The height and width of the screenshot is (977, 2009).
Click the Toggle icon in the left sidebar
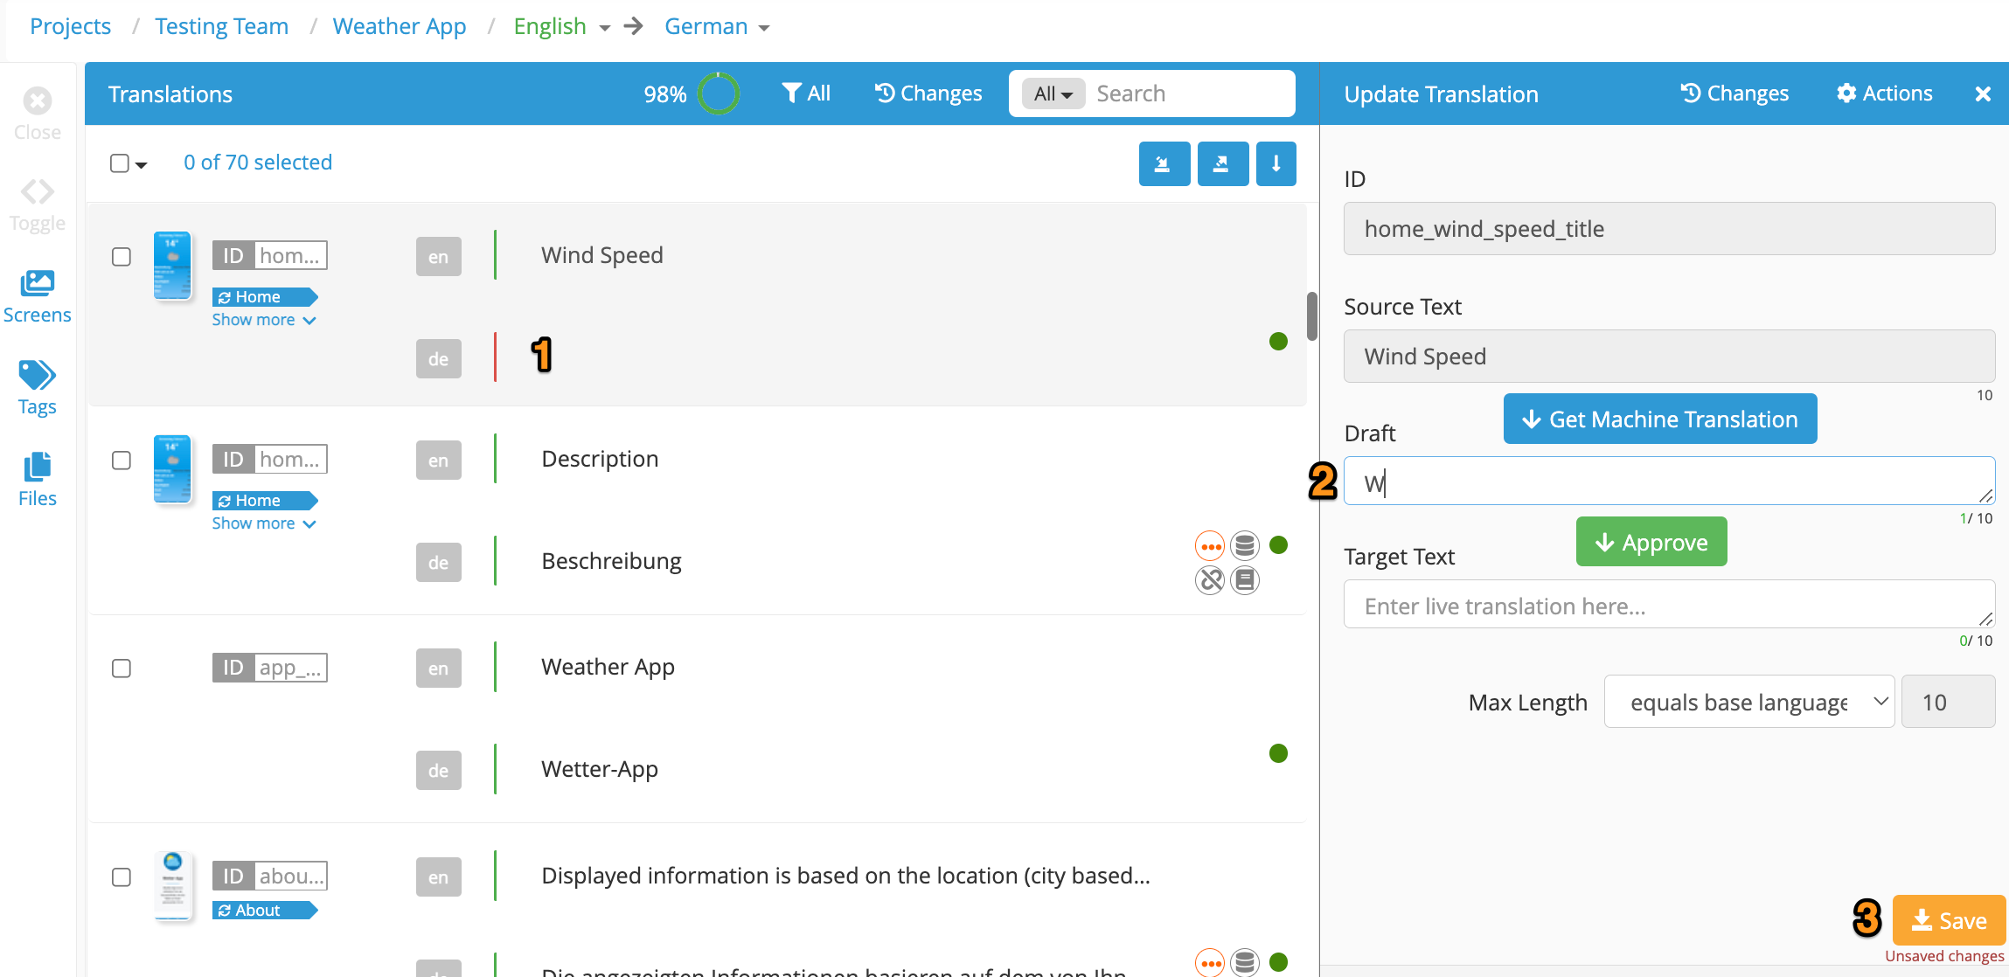coord(37,203)
